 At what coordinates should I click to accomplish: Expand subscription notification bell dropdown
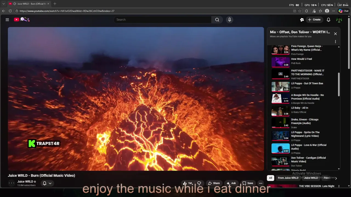pyautogui.click(x=47, y=184)
